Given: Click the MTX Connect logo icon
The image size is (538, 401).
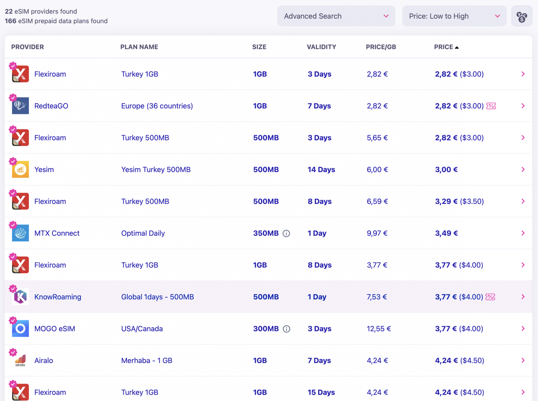Looking at the screenshot, I should 20,233.
